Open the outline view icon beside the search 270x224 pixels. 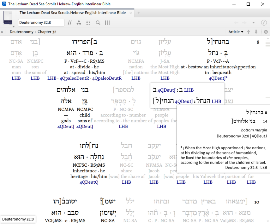click(x=88, y=23)
